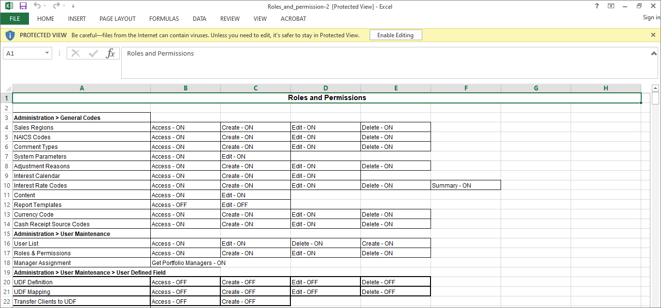The height and width of the screenshot is (308, 661).
Task: Click the Insert Function fx icon
Action: 110,53
